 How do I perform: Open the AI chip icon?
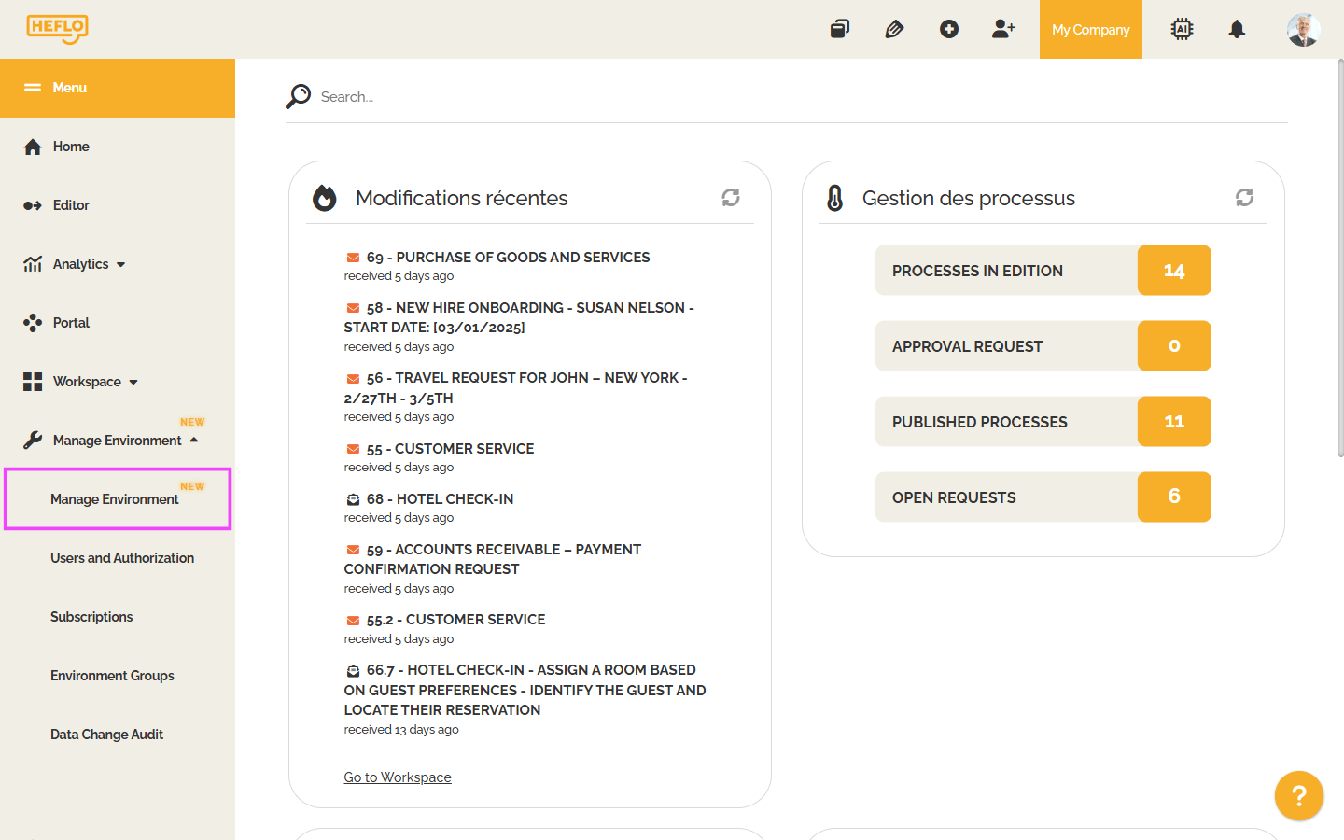click(1182, 29)
